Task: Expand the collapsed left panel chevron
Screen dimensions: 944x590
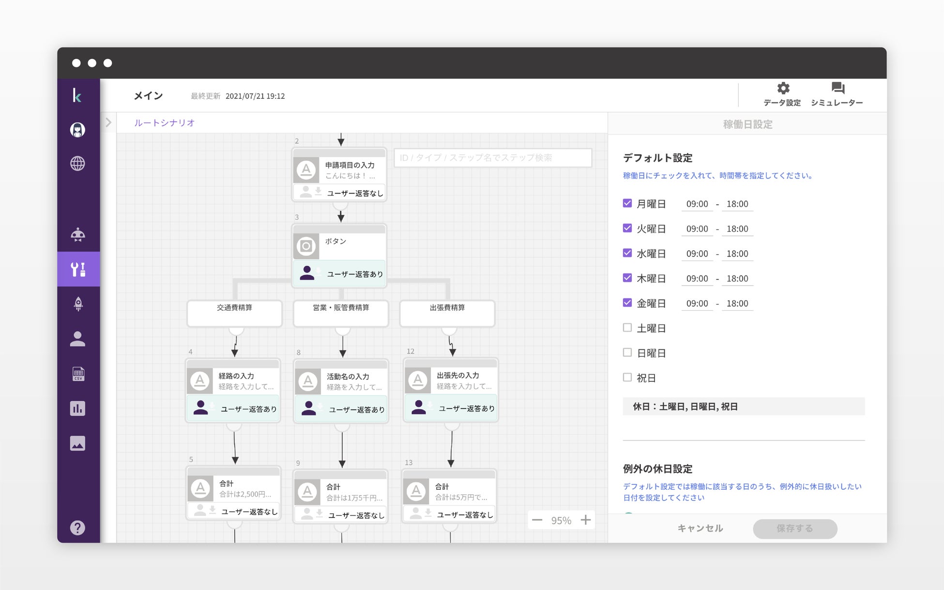Action: 108,122
